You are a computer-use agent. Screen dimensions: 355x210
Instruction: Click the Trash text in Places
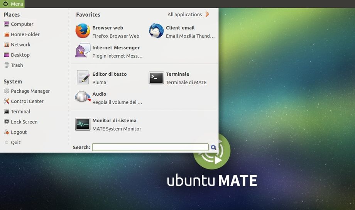(x=17, y=65)
